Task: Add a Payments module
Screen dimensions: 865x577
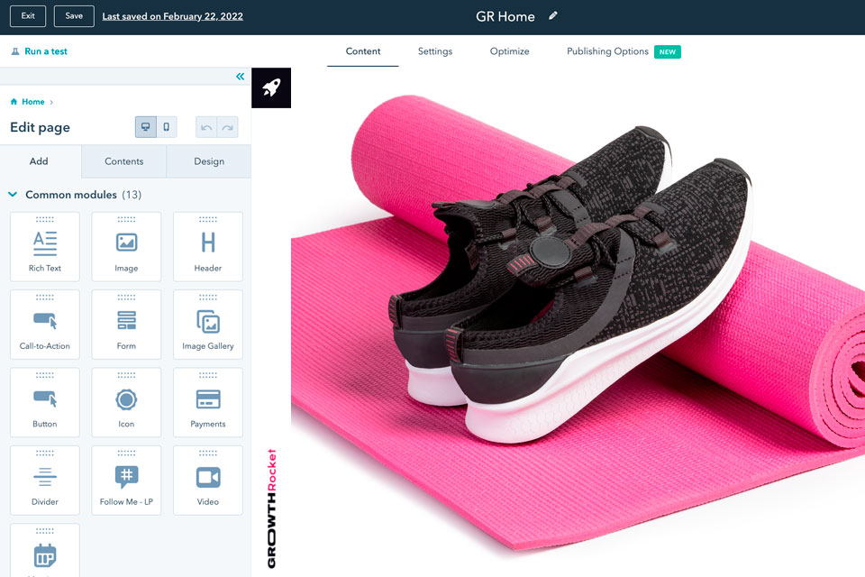Action: [207, 402]
